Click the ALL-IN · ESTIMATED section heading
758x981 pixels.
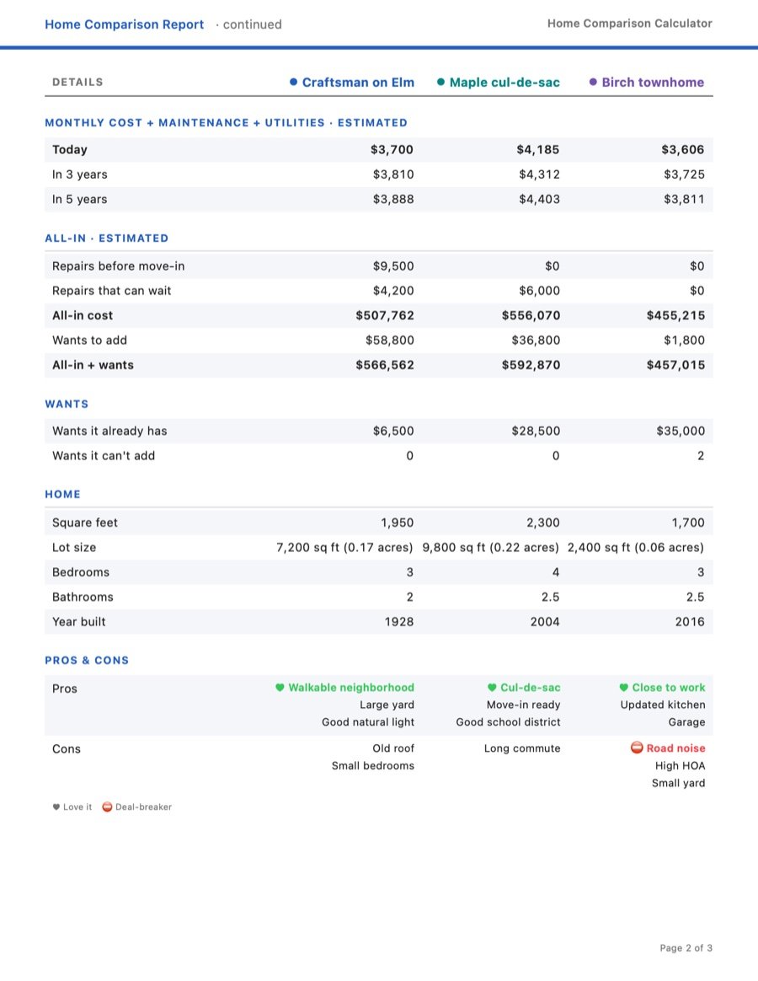tap(106, 239)
